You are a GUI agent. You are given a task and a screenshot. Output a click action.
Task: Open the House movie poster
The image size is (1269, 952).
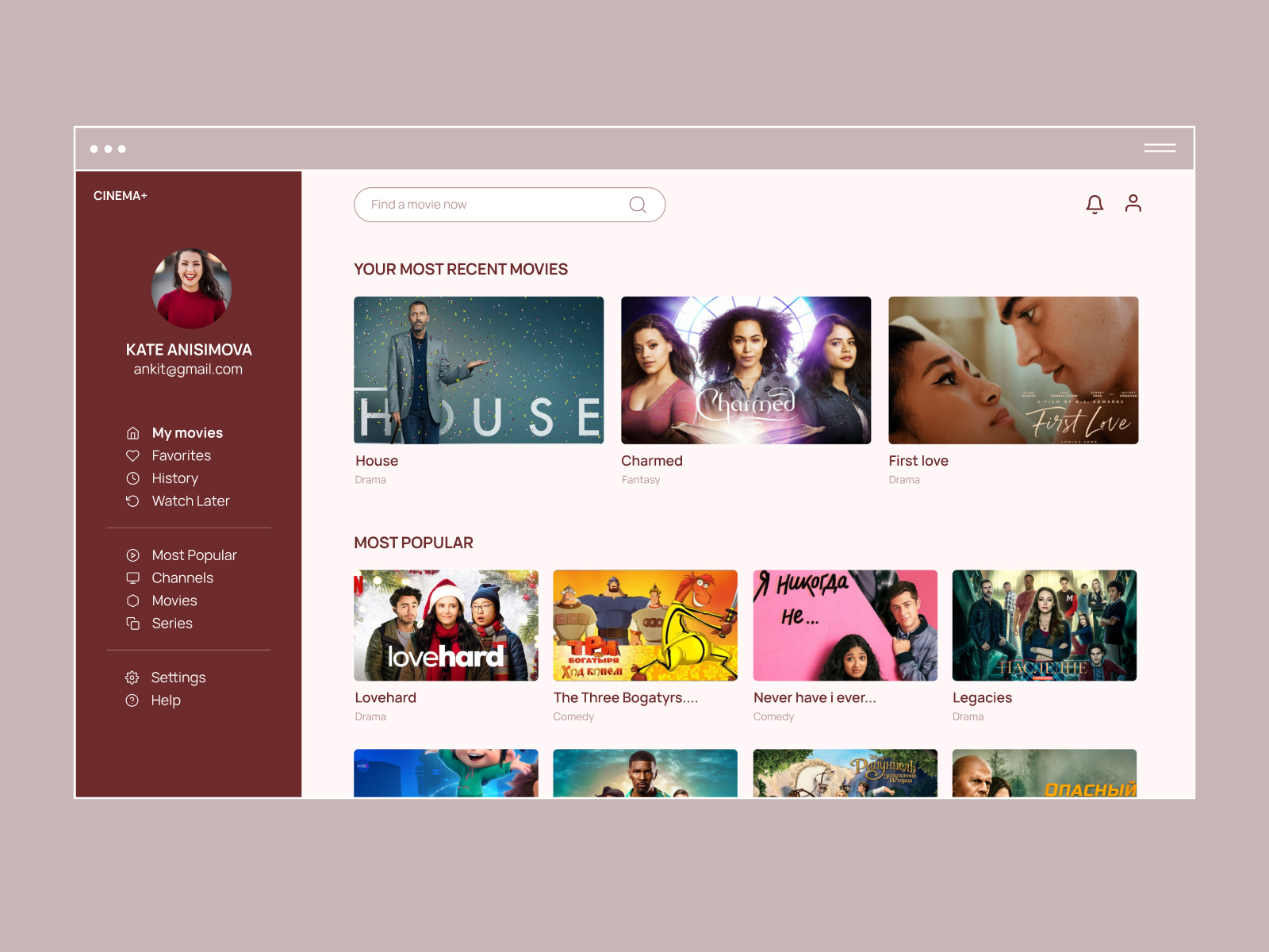(478, 370)
